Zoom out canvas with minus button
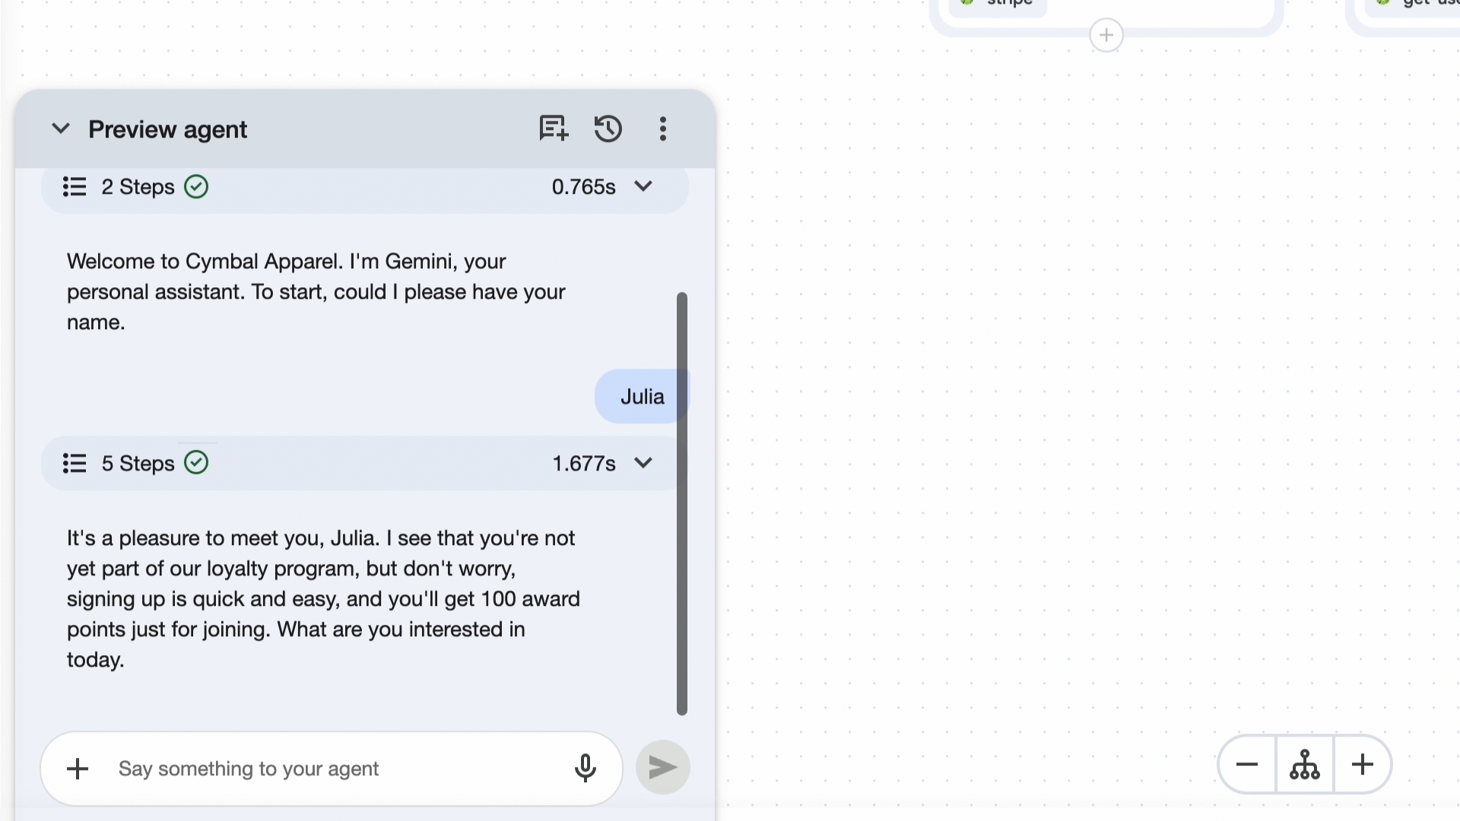The image size is (1460, 821). (x=1247, y=764)
